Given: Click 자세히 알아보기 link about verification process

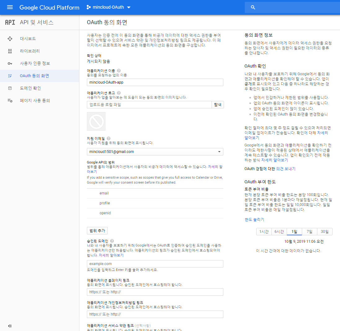Looking at the screenshot, I should (322, 133).
